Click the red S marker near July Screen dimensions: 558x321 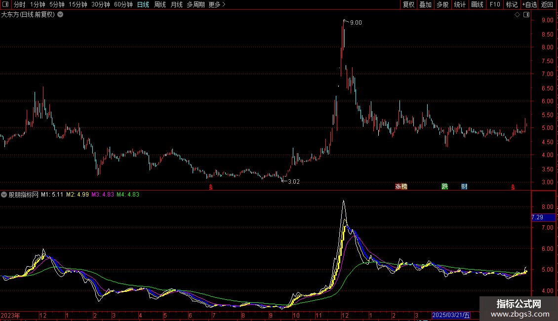(x=211, y=187)
